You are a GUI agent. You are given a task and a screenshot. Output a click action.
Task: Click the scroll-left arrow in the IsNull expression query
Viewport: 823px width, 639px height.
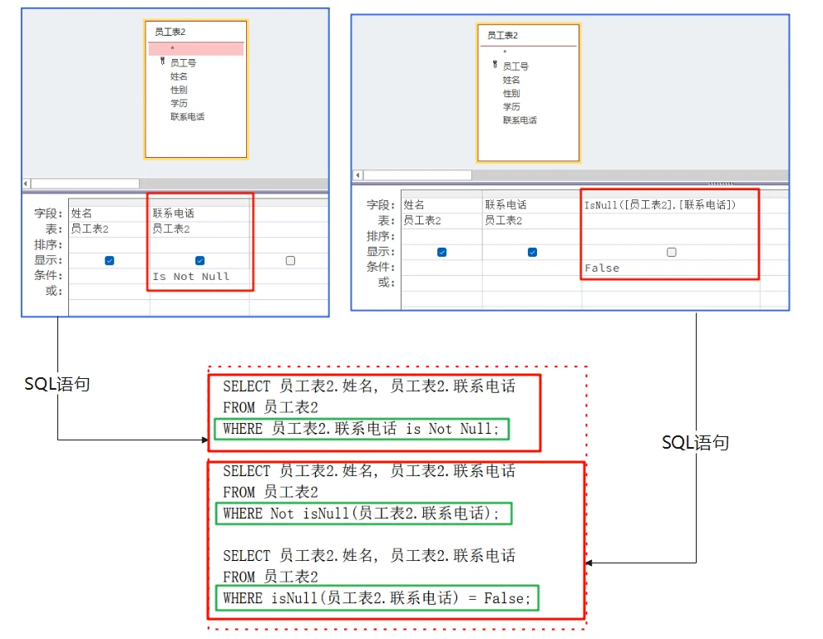(x=358, y=174)
